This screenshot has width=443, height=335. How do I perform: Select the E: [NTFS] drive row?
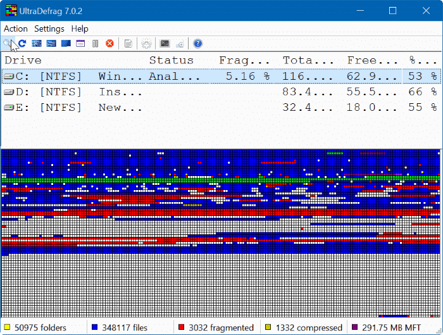[221, 108]
